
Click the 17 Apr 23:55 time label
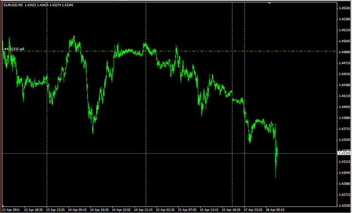pyautogui.click(x=254, y=210)
